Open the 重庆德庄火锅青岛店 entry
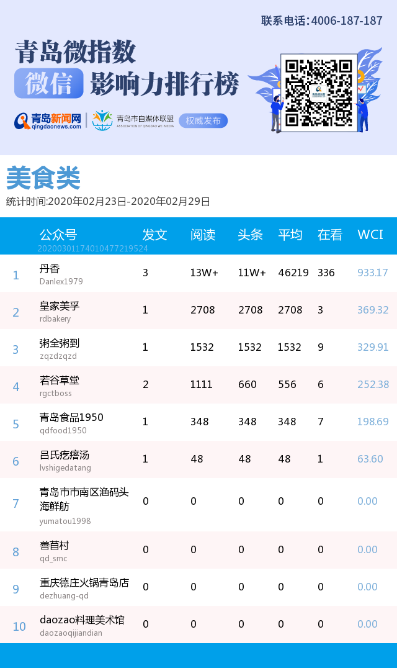397x668 pixels. click(84, 583)
